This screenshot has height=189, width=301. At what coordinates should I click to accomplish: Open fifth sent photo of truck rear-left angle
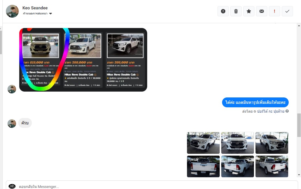pos(238,166)
